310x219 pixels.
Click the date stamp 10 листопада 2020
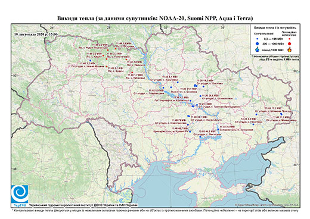36,34
